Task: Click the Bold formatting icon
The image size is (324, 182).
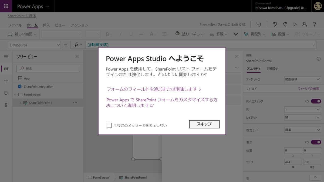Action: tap(107, 34)
